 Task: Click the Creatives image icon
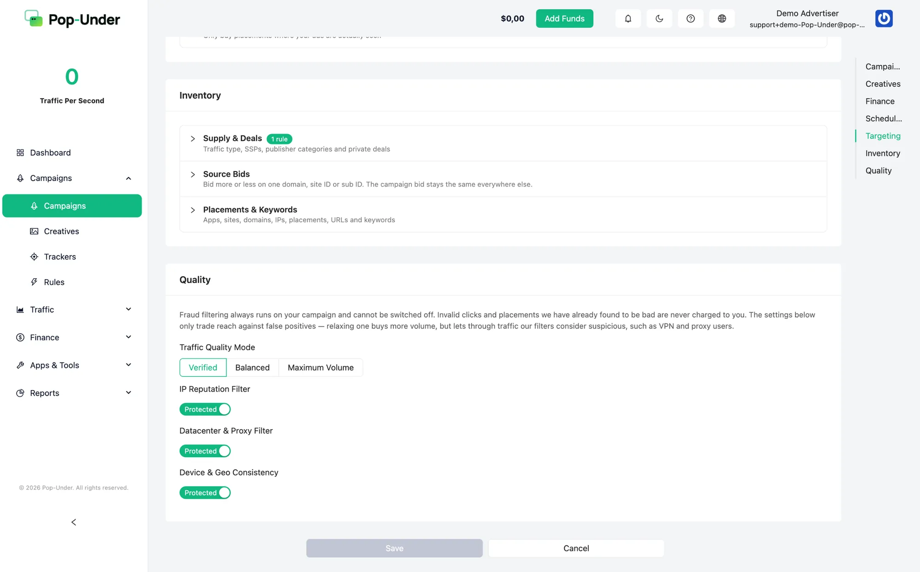click(x=34, y=231)
